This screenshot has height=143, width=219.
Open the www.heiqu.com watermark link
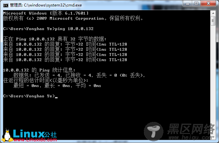pos(190,137)
